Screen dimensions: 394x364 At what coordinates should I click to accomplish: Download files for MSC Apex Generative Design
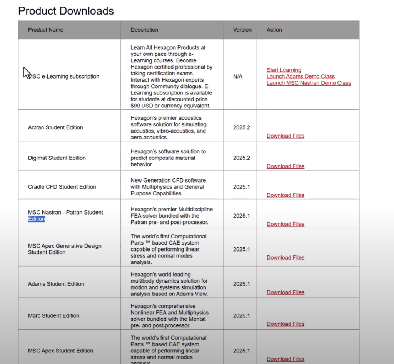tap(285, 258)
